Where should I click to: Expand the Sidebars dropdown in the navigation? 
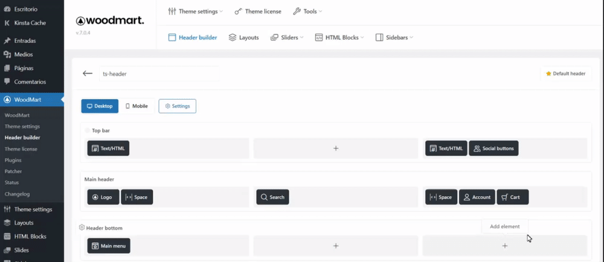(x=394, y=37)
